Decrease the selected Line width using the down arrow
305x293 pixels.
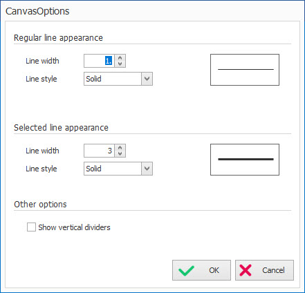point(120,153)
